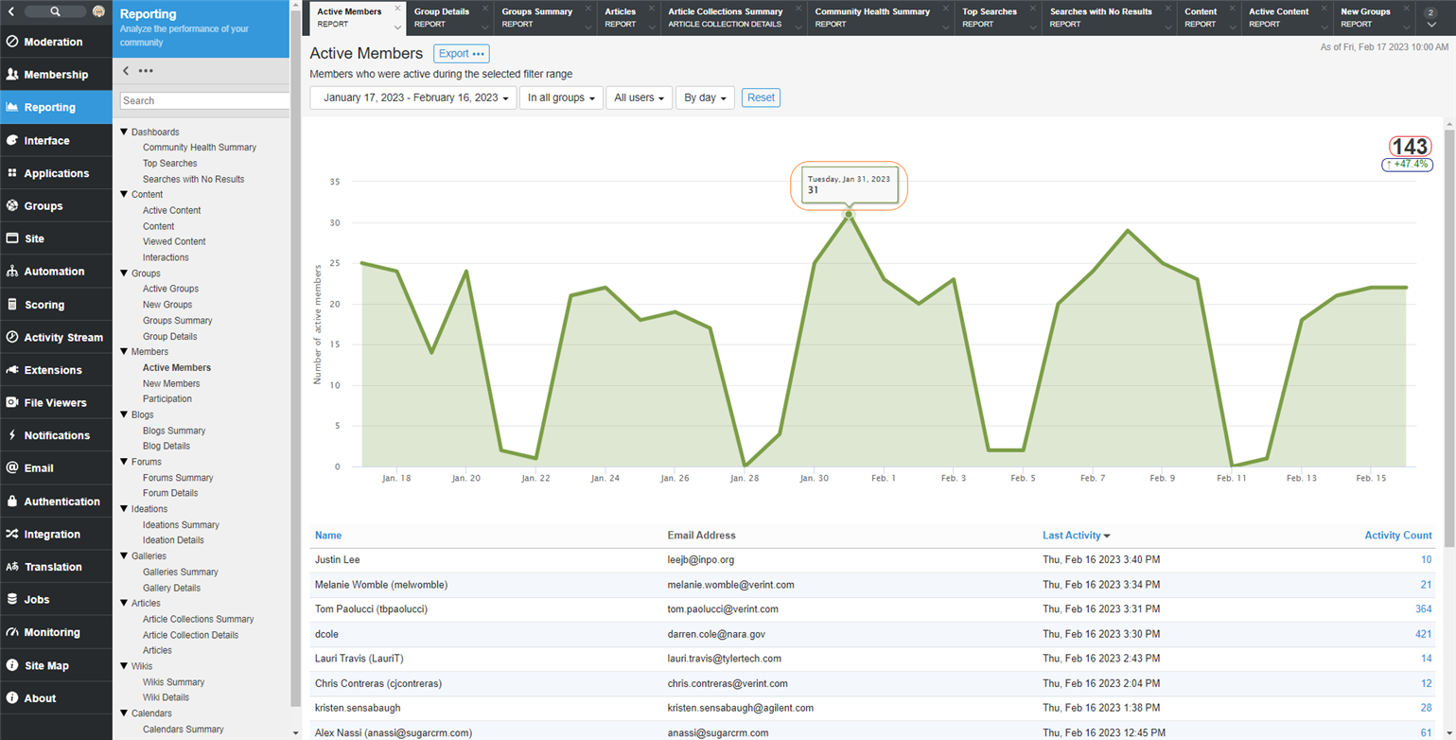Expand the overflow tabs dropdown showing 2
The width and height of the screenshot is (1456, 740).
pyautogui.click(x=1431, y=18)
